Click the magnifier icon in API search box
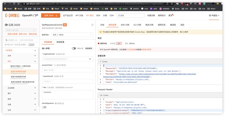This screenshot has height=116, width=225. (x=7, y=40)
